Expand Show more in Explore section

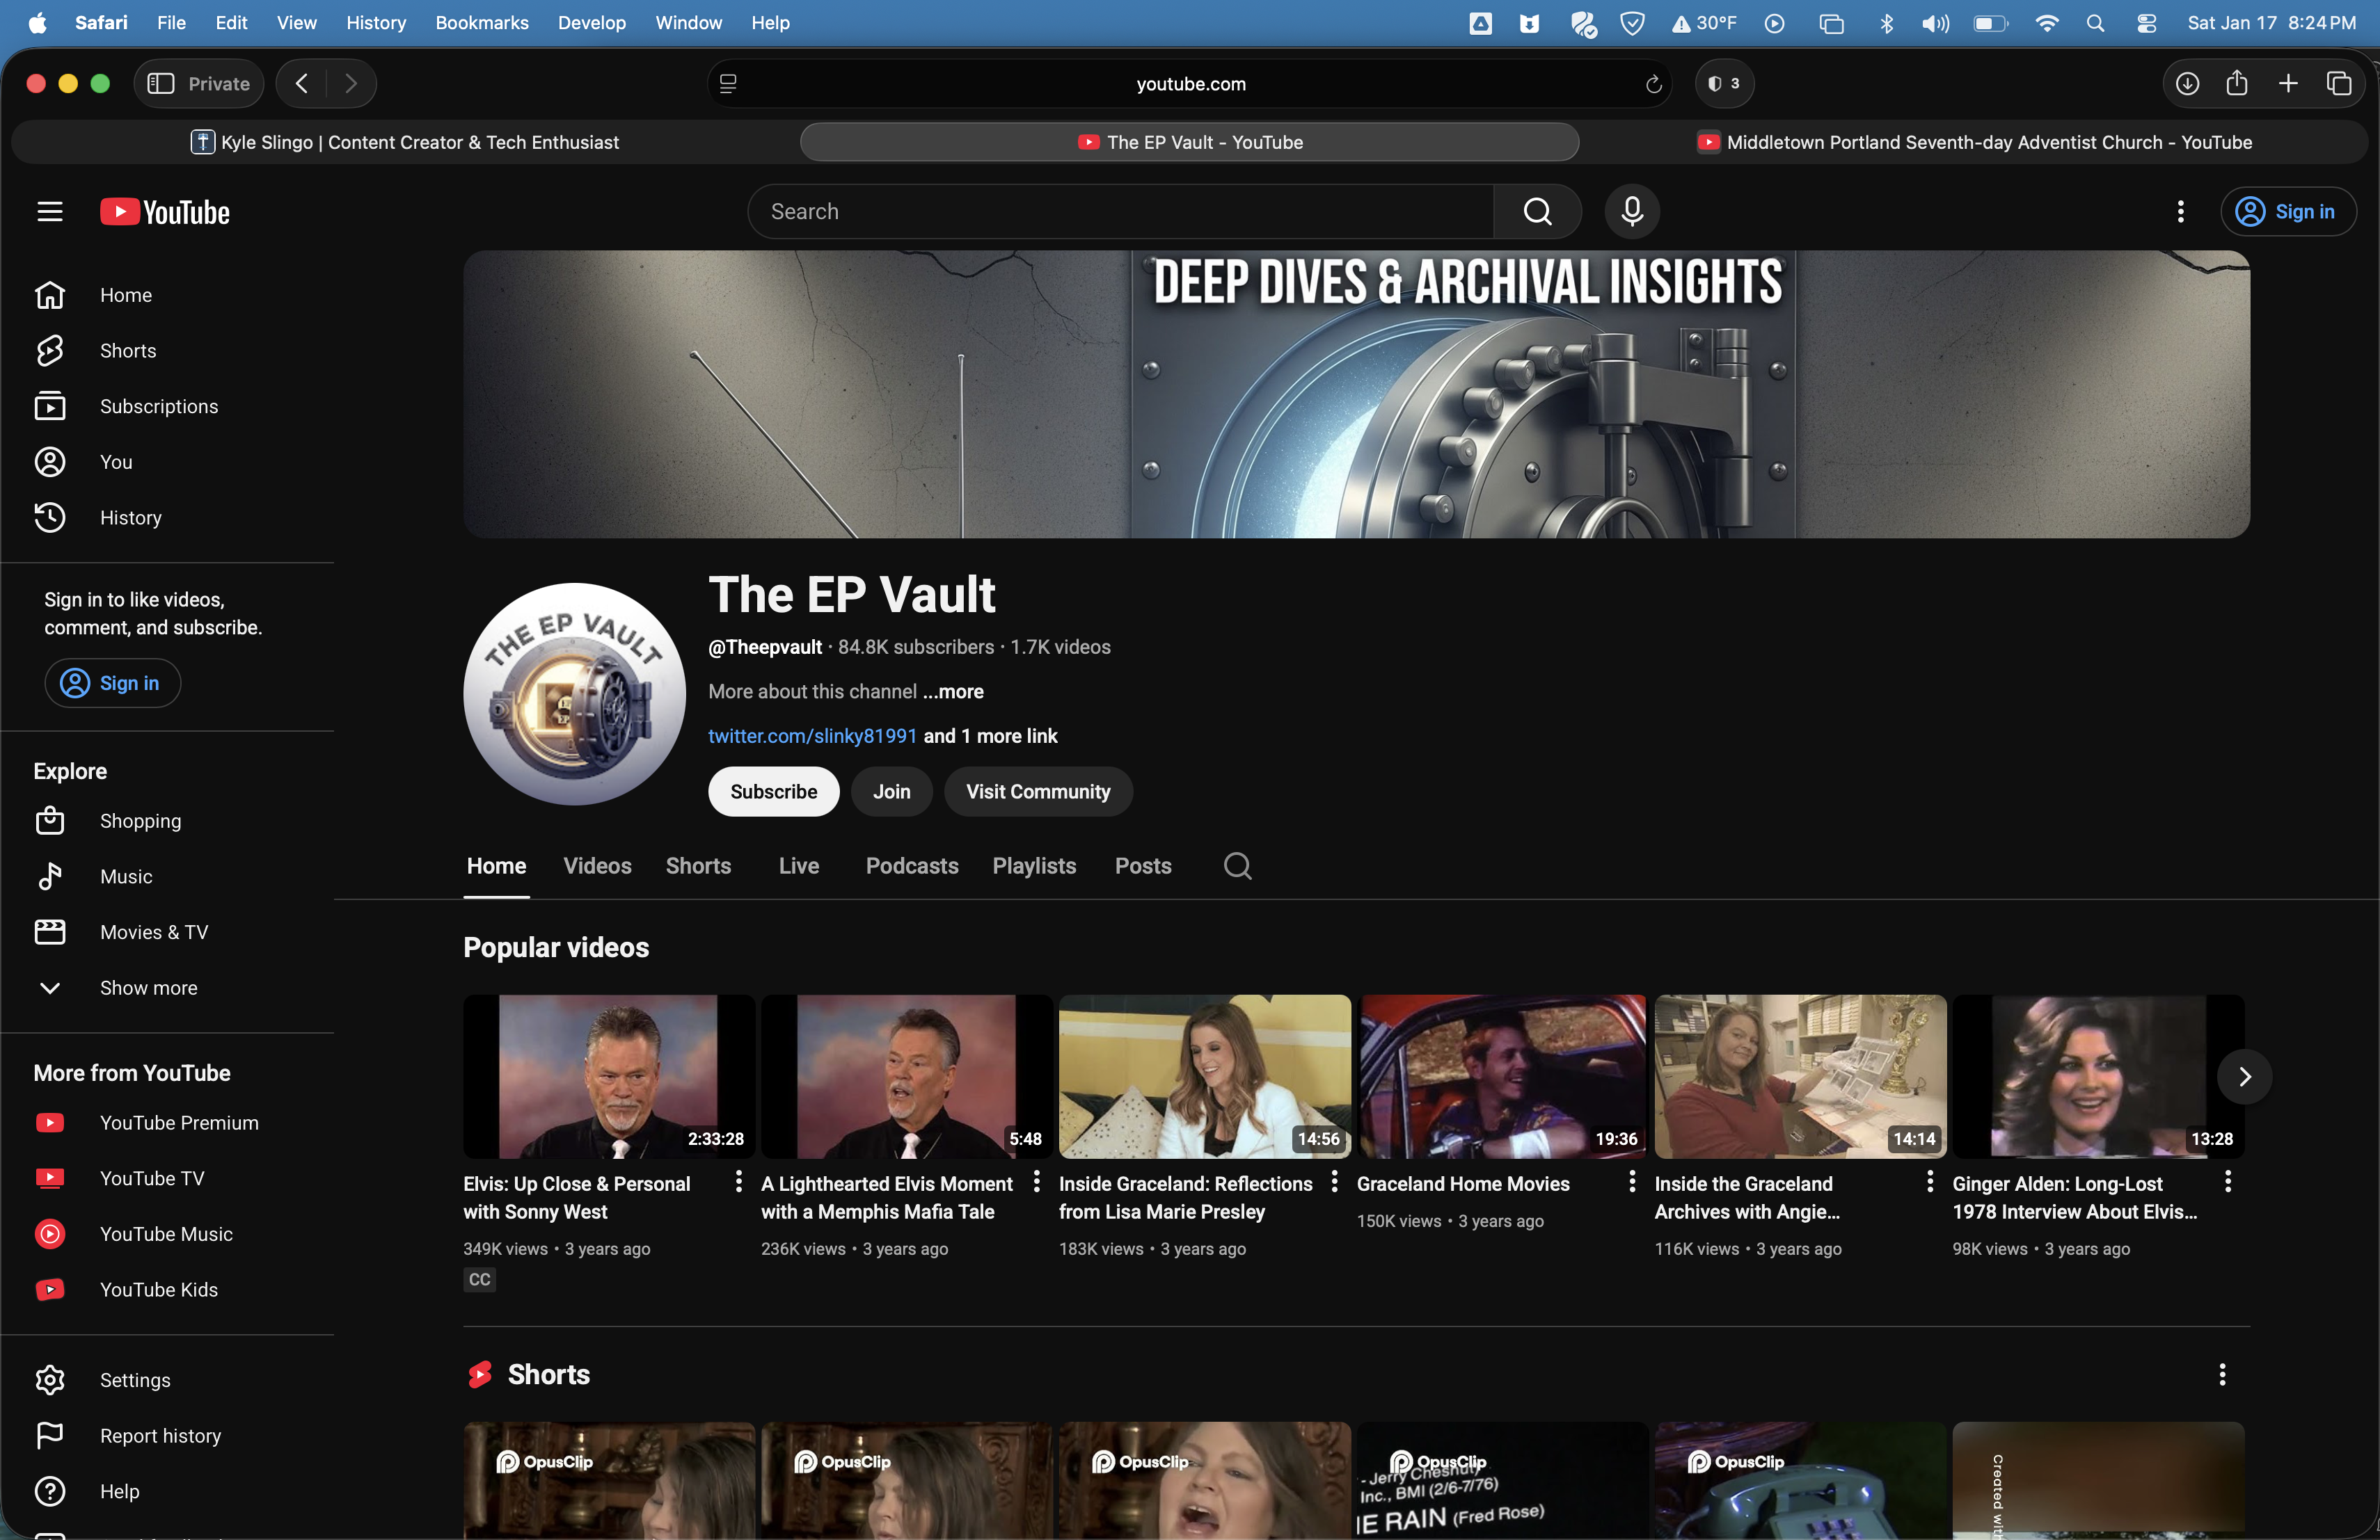[148, 987]
